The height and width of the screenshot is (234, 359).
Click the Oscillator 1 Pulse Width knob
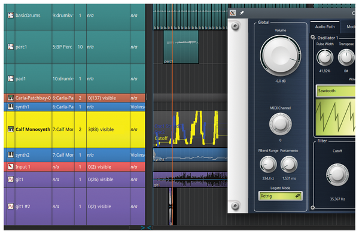pyautogui.click(x=325, y=57)
